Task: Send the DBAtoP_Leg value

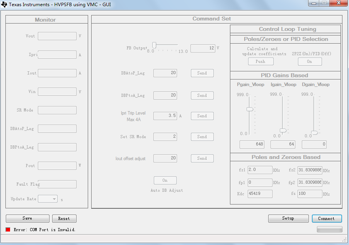Action: (x=202, y=73)
